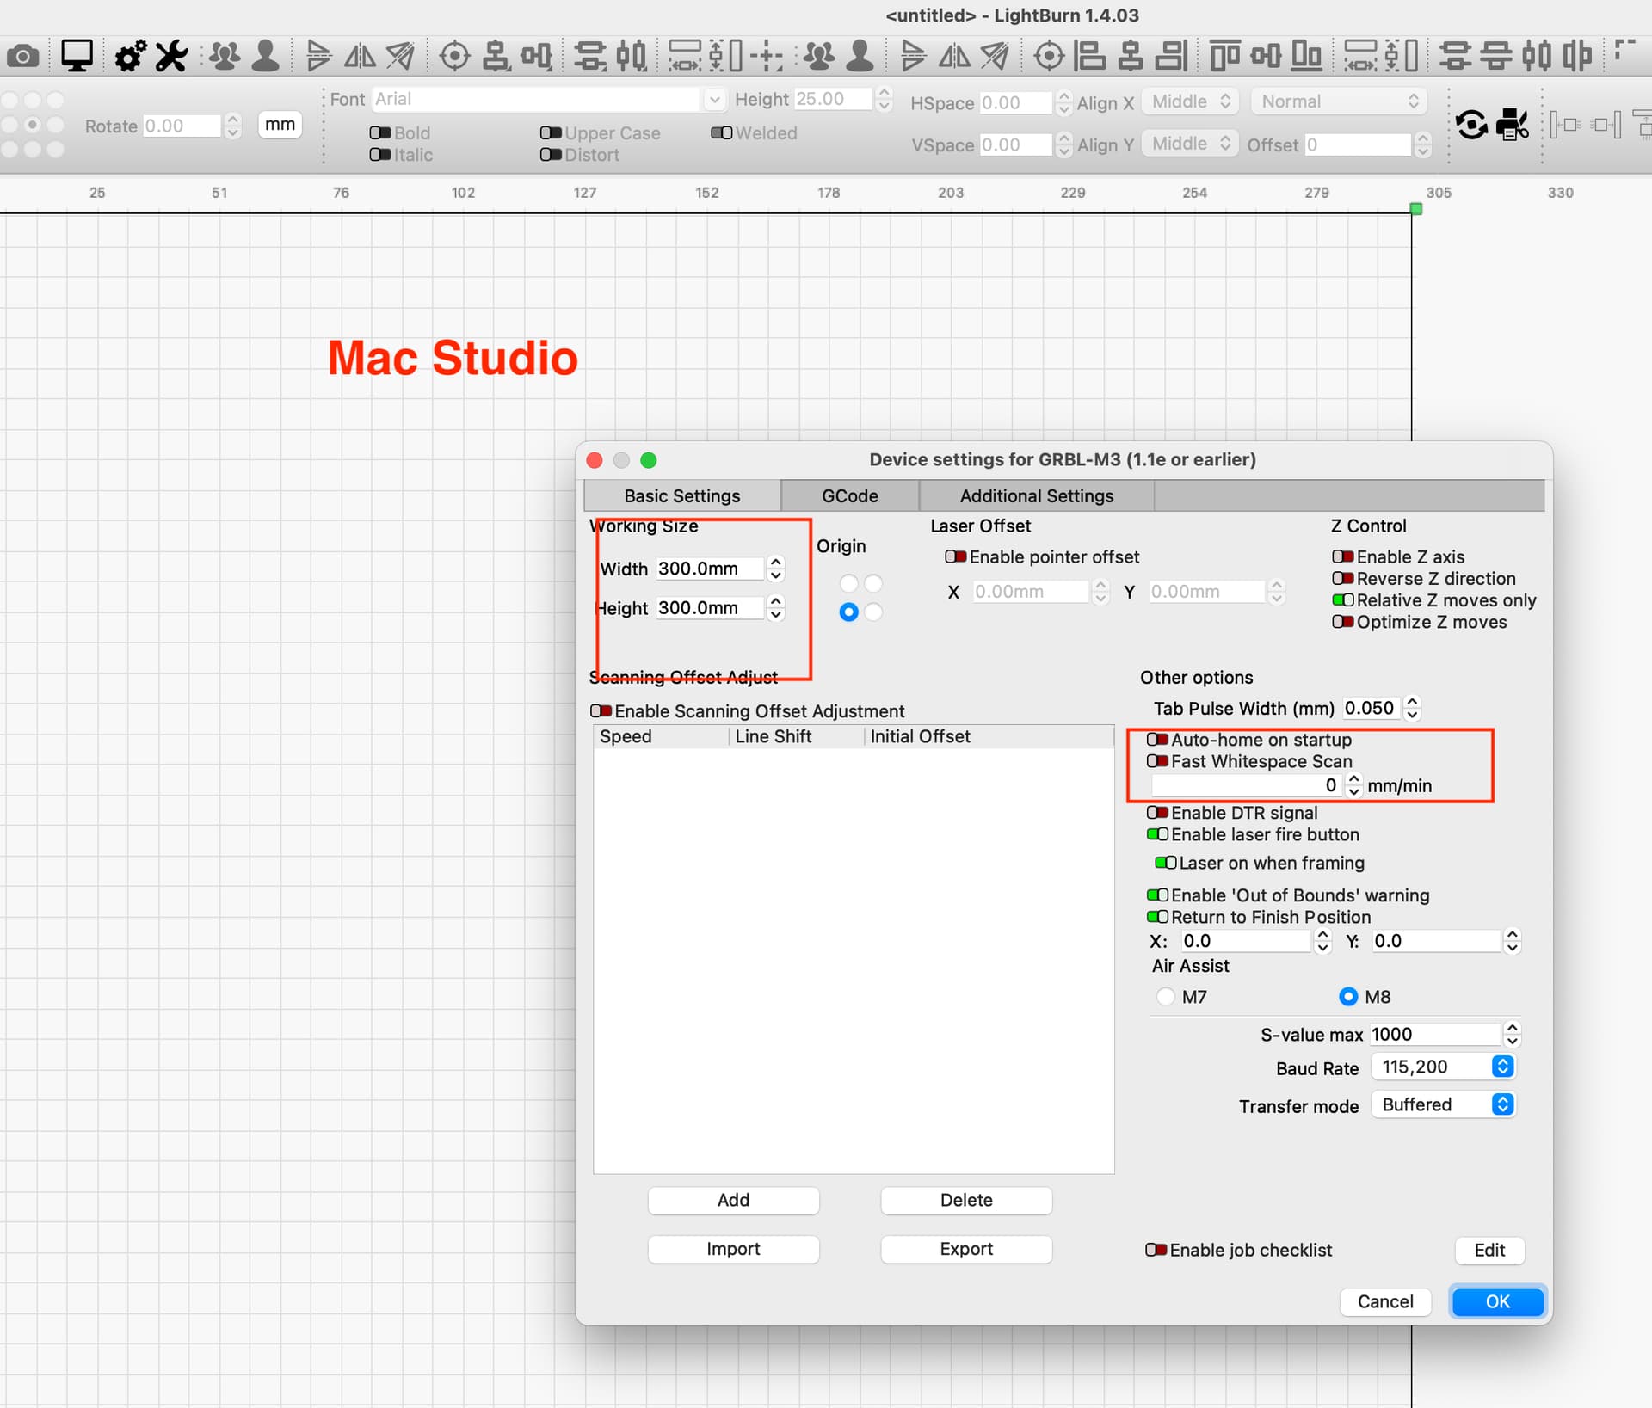
Task: Toggle Enable job checklist
Action: click(x=1156, y=1249)
